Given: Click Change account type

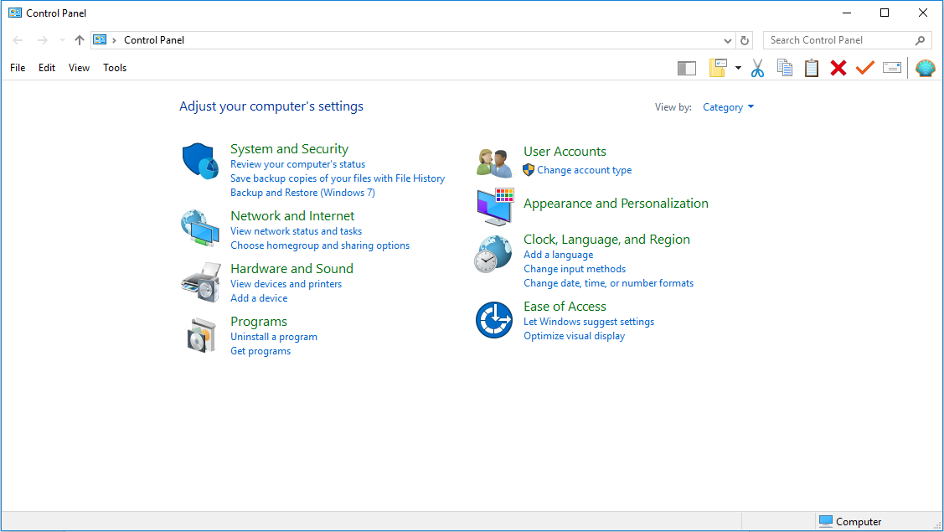Looking at the screenshot, I should point(584,171).
